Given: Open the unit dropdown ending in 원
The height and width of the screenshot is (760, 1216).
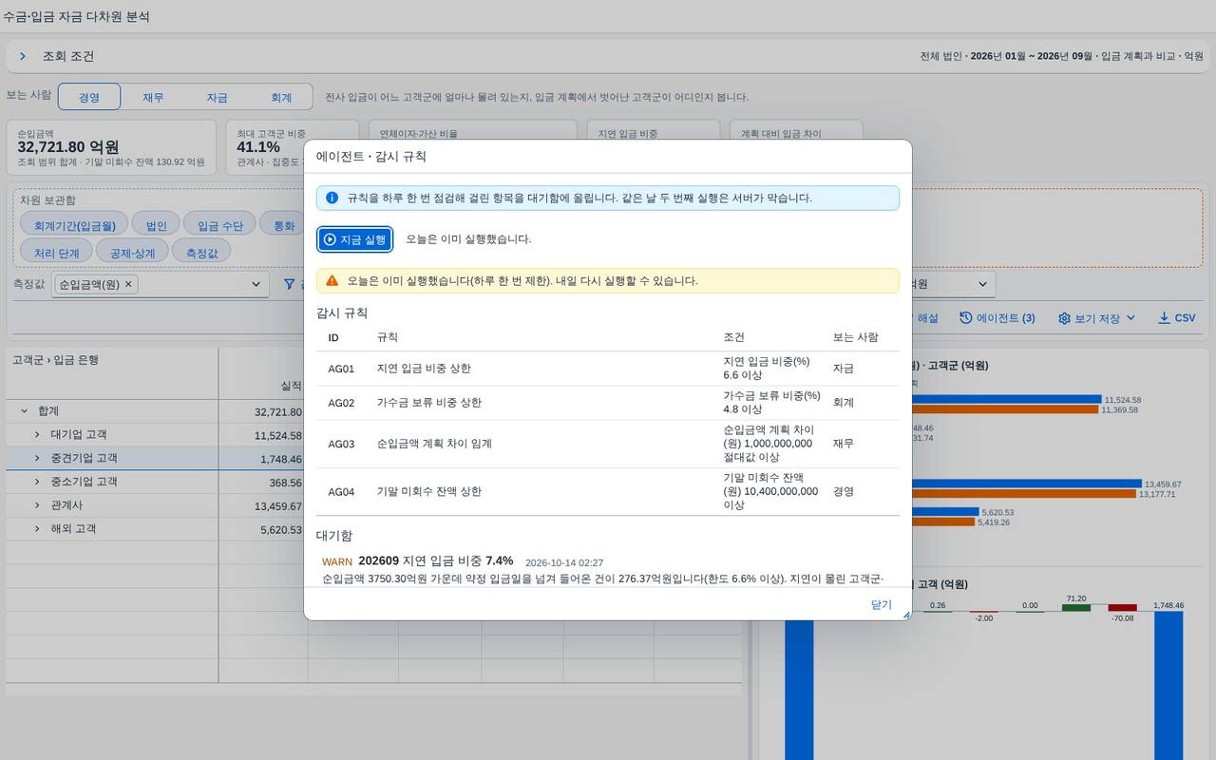Looking at the screenshot, I should [x=982, y=284].
